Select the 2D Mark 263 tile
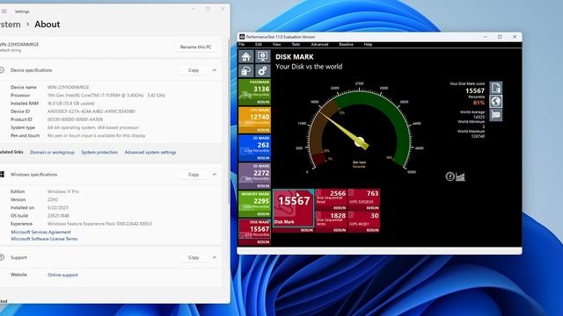The image size is (563, 316). coord(254,146)
